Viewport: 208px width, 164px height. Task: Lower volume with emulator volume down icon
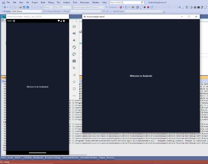pos(74,40)
